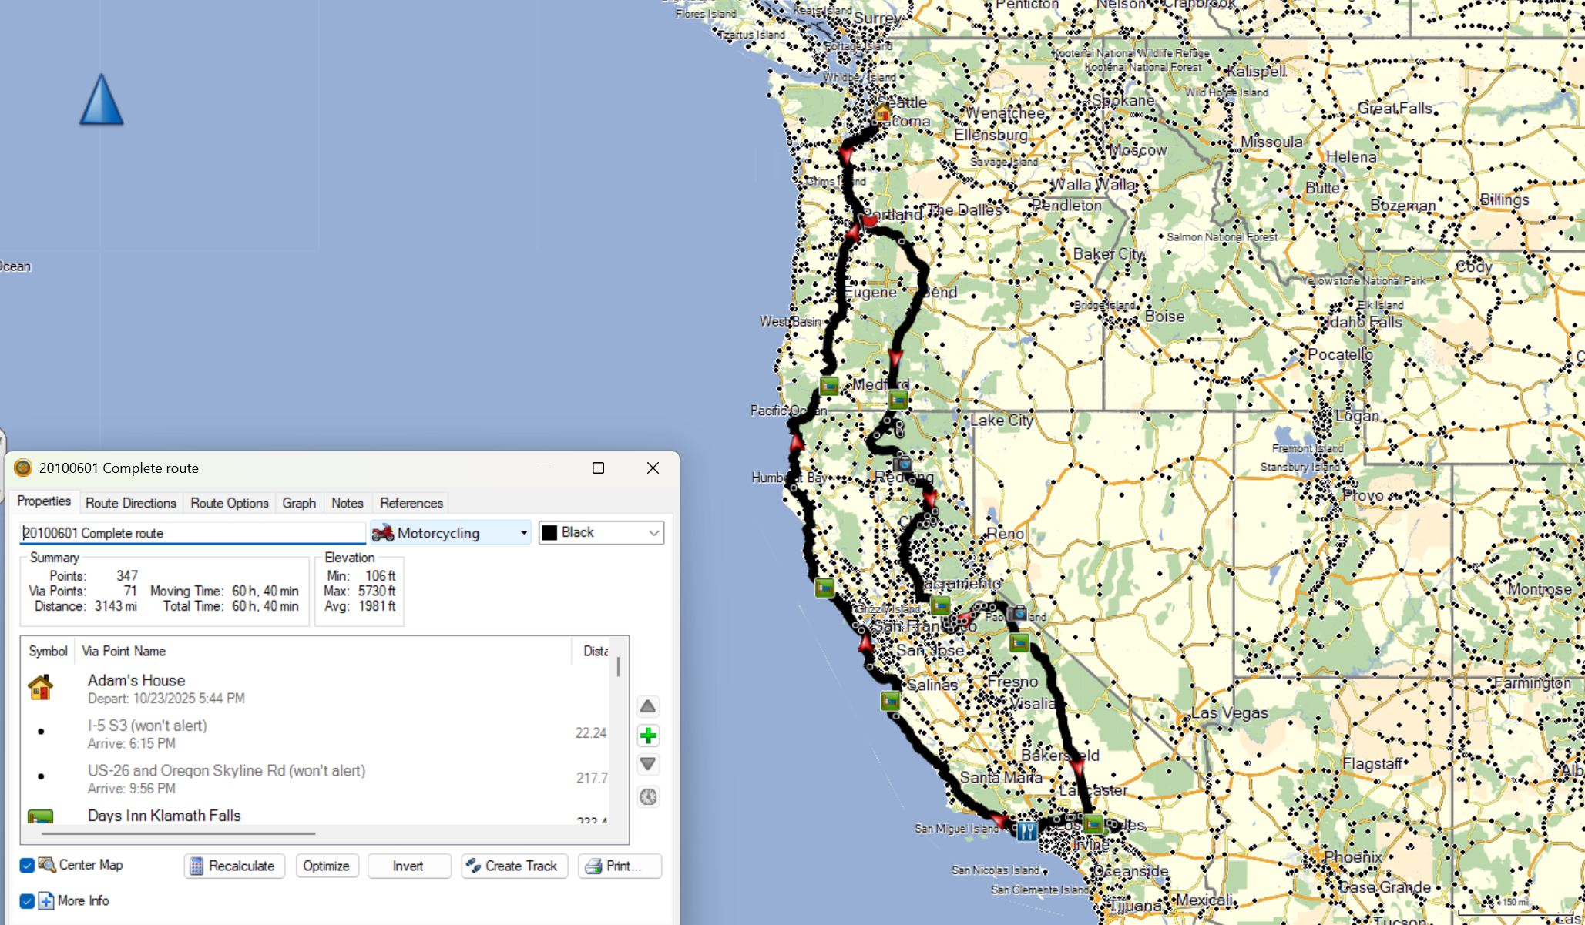The image size is (1585, 925).
Task: Uncheck the Center Map checkbox
Action: (x=27, y=865)
